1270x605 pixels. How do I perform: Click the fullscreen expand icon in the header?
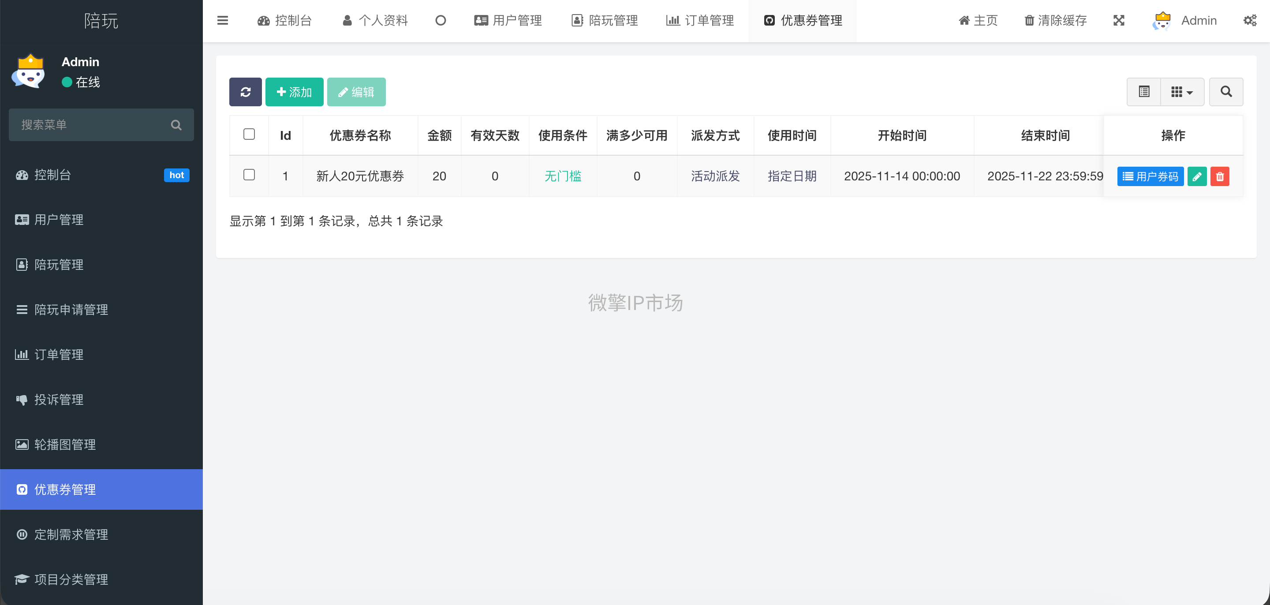1119,20
